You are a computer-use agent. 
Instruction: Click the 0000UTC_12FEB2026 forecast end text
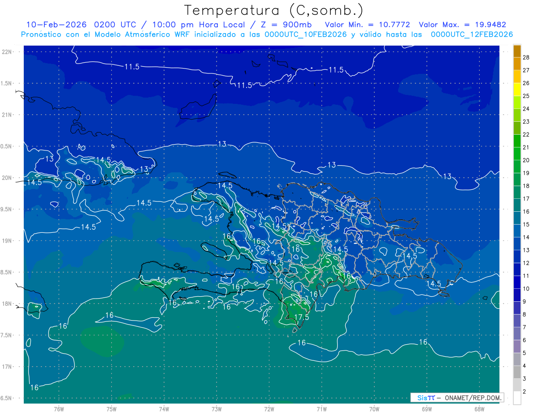(x=472, y=34)
